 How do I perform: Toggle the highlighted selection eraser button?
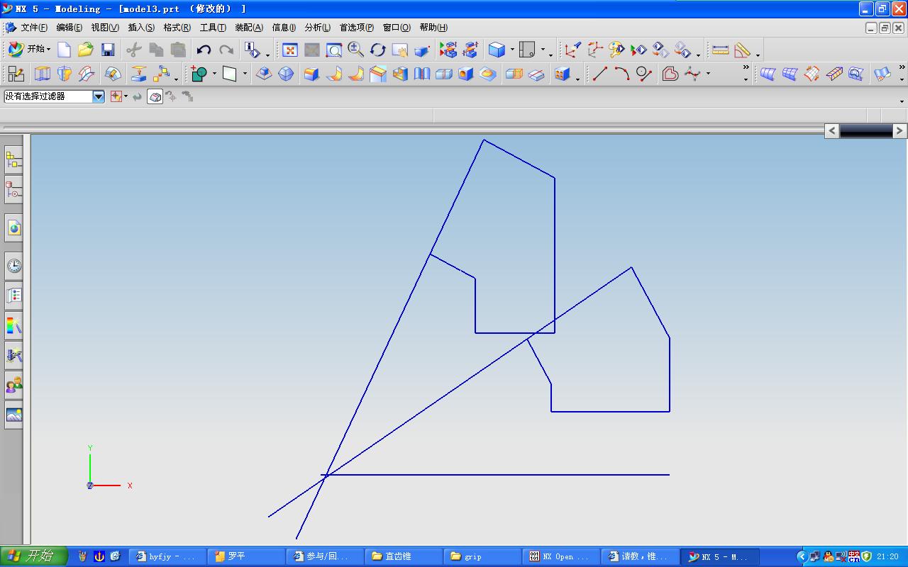155,97
